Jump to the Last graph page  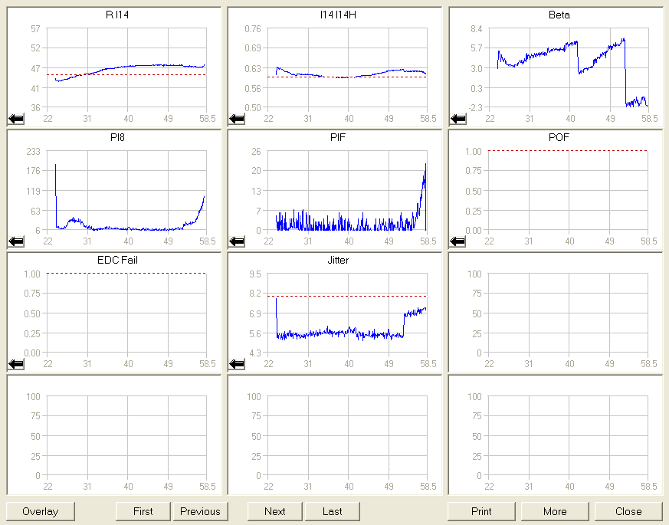[332, 511]
